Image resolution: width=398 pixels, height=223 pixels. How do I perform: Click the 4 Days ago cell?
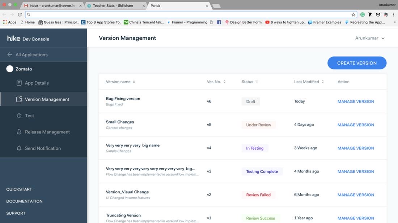[304, 124]
